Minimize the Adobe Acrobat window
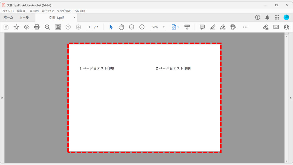The height and width of the screenshot is (165, 293). coord(265,5)
